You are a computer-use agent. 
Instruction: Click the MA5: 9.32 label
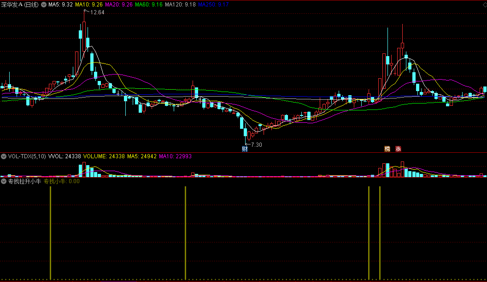click(x=60, y=5)
